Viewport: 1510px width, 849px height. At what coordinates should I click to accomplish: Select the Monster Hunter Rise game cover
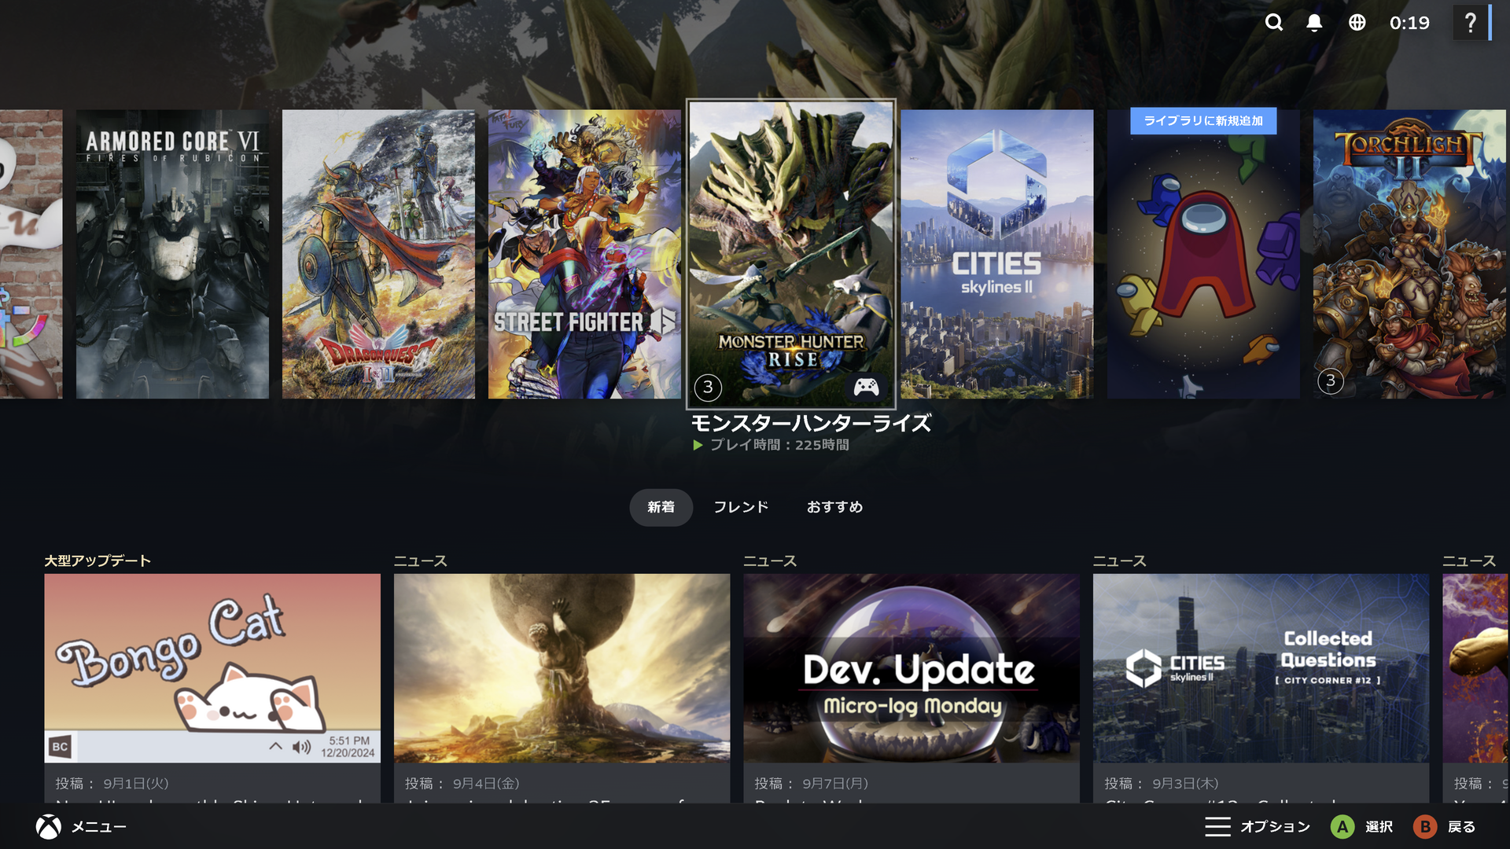click(791, 254)
